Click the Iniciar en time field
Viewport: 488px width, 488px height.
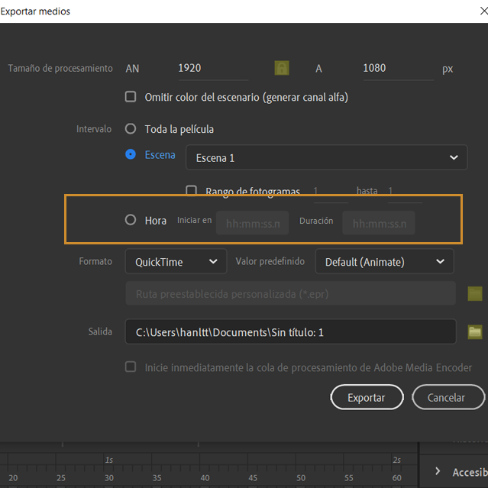[253, 223]
